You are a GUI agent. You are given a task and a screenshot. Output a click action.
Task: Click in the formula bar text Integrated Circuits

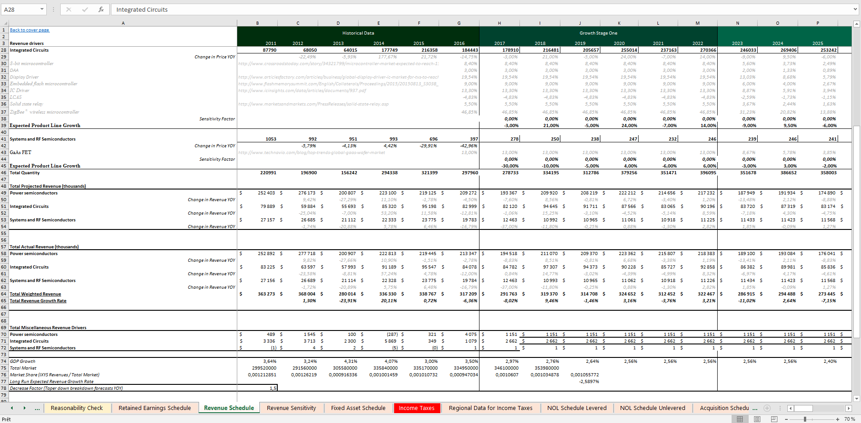coord(142,9)
